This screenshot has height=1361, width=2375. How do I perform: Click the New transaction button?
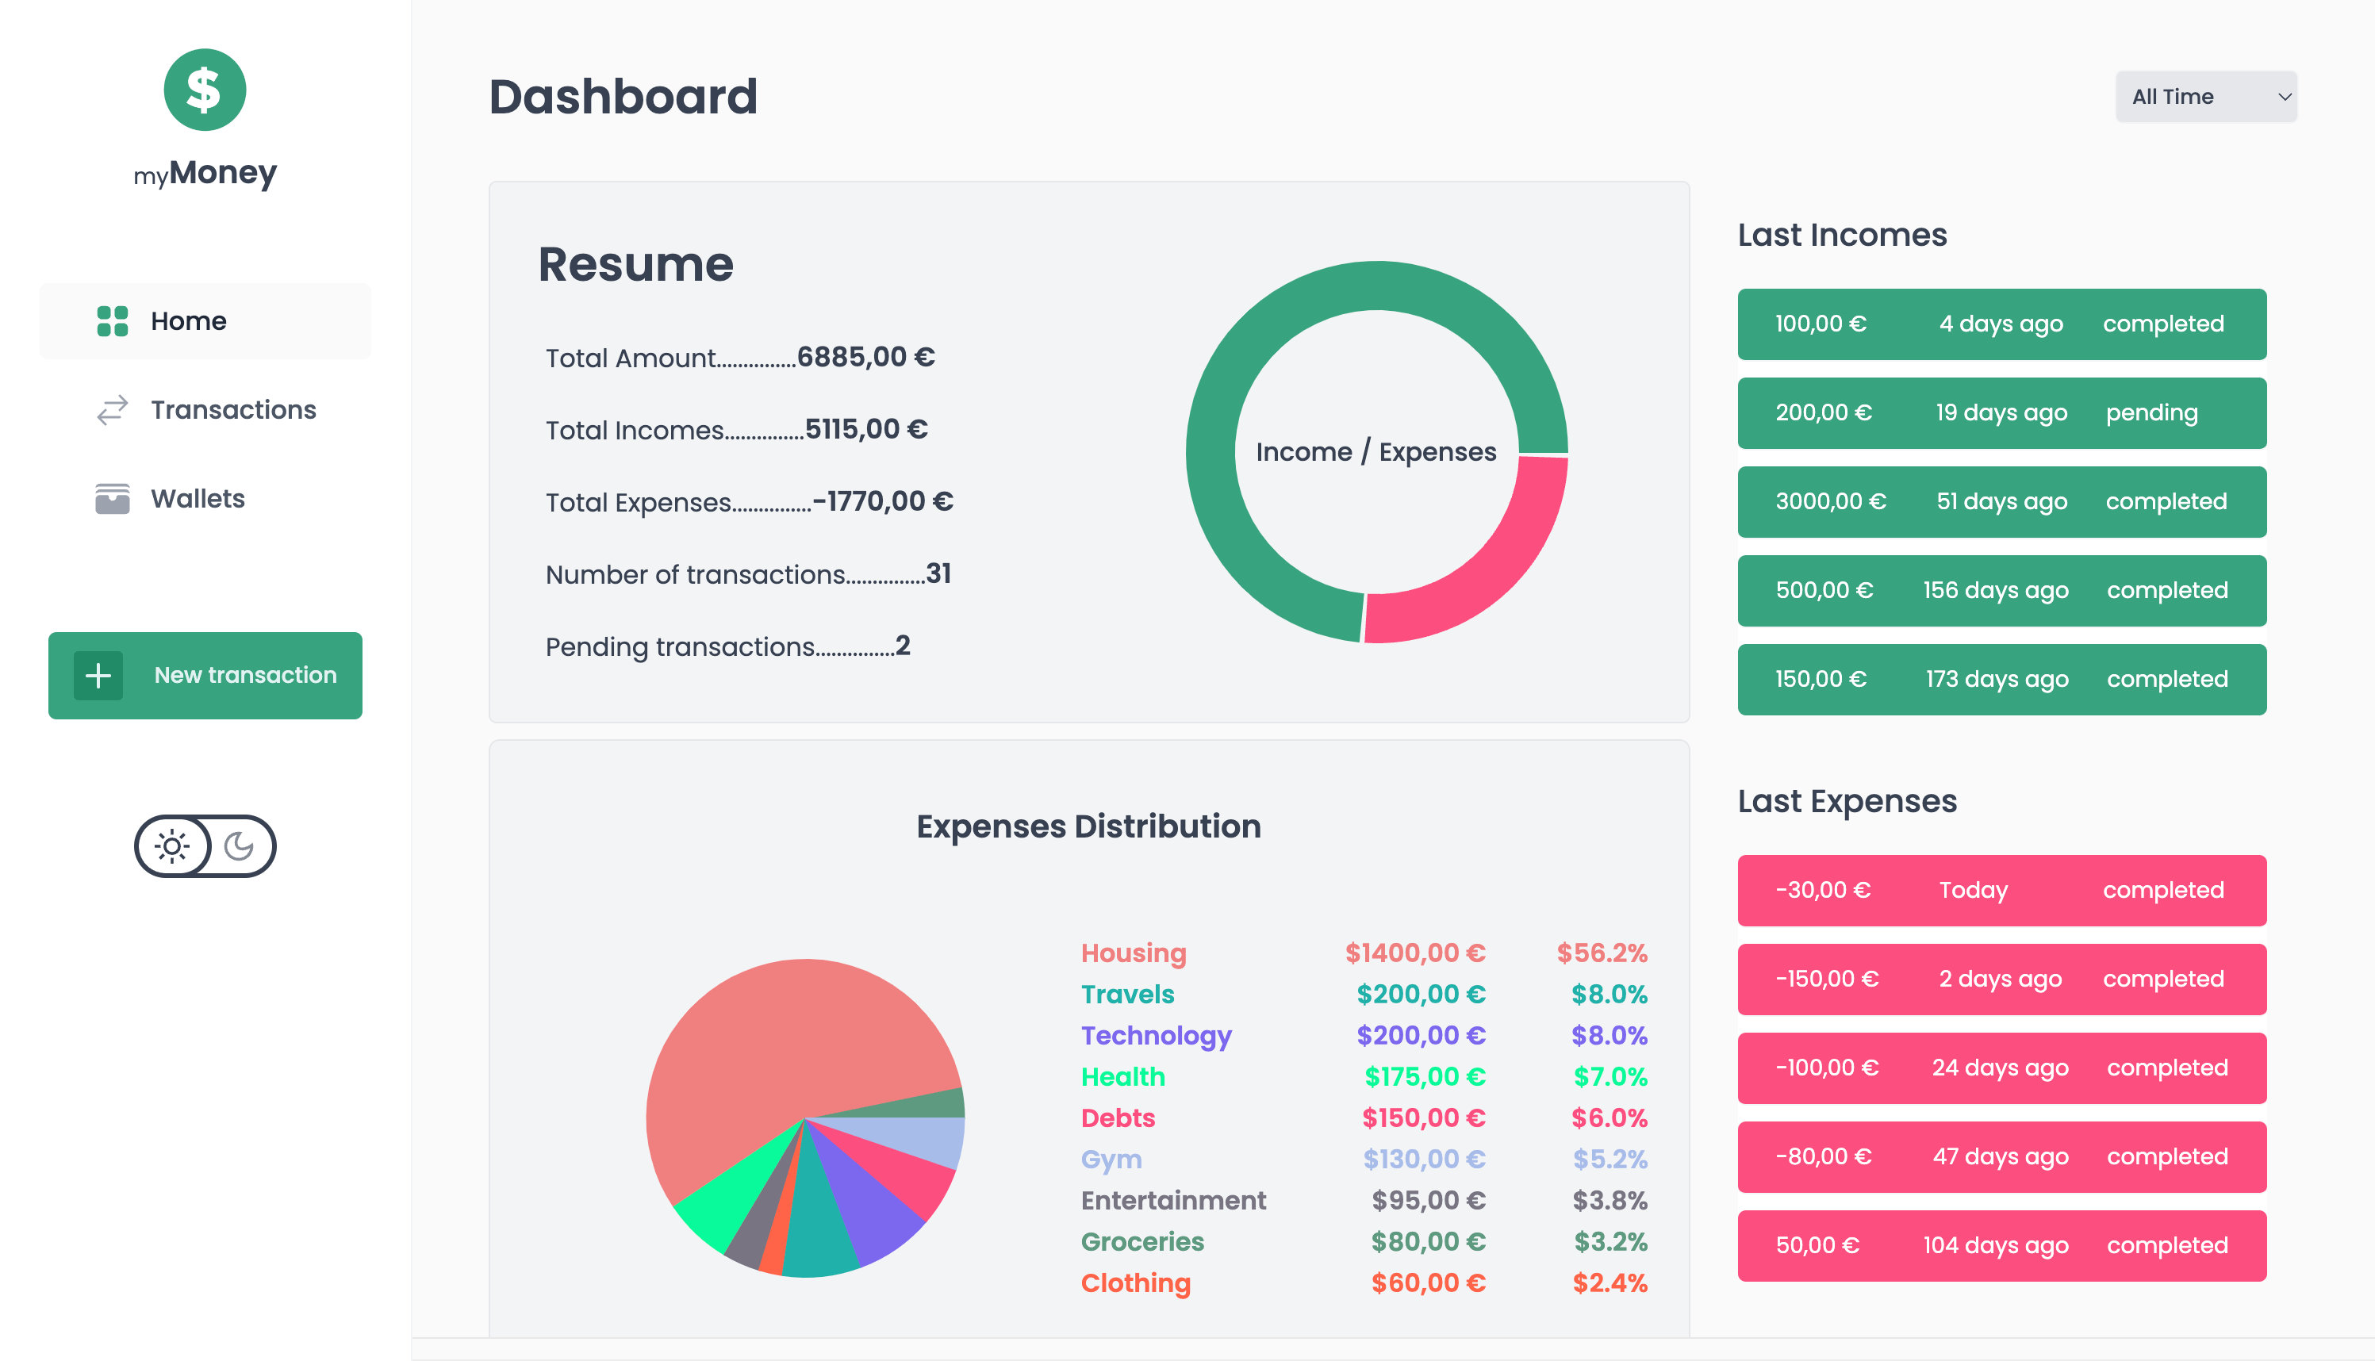pyautogui.click(x=205, y=676)
